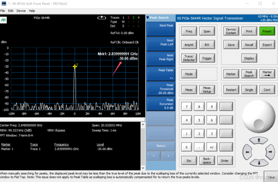
Task: Open Peak Table submenu
Action: [161, 74]
